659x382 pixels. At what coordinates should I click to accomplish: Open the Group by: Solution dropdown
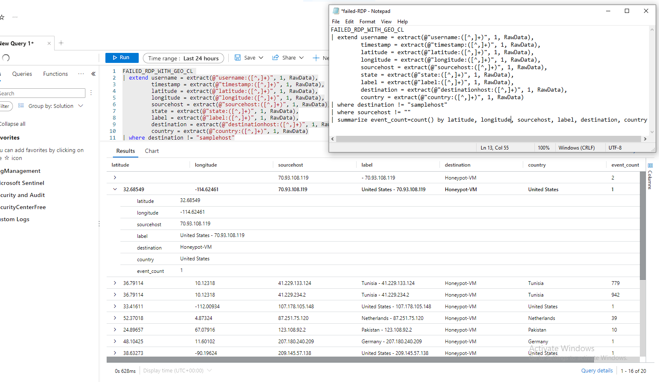pos(56,106)
